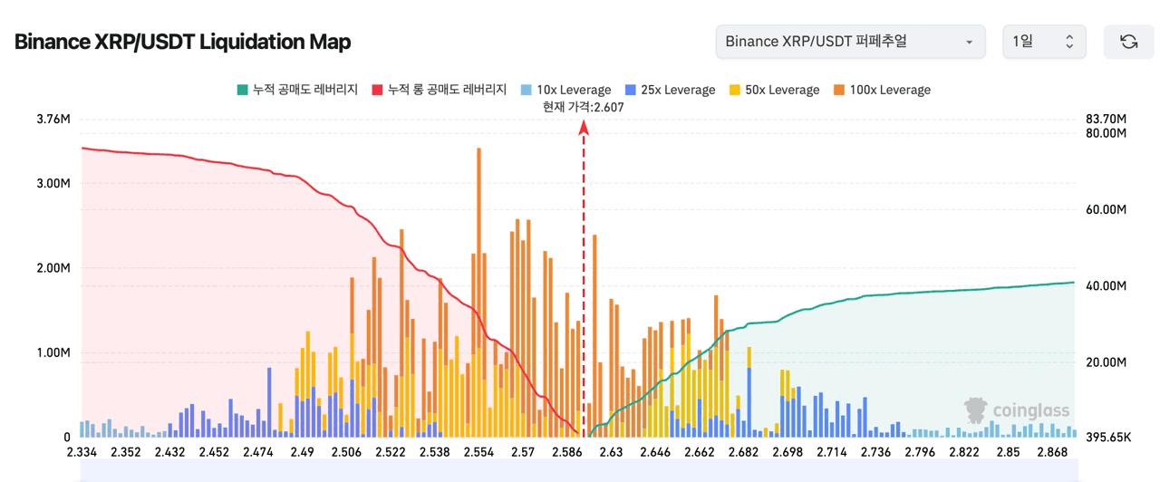Click the red dashed current price marker line
Image resolution: width=1160 pixels, height=482 pixels.
(x=584, y=279)
